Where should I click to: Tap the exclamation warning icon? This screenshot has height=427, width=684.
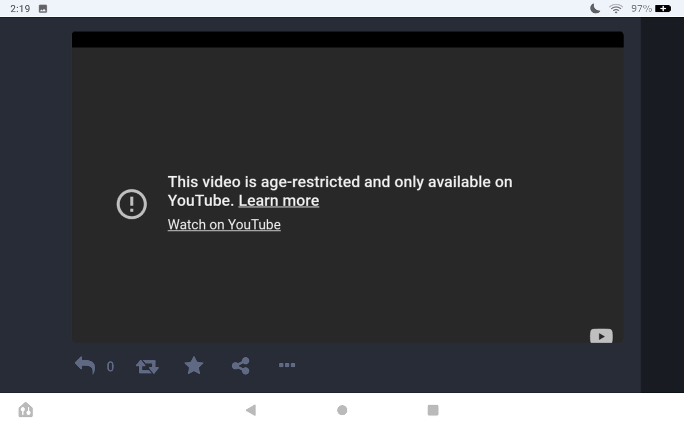click(131, 204)
